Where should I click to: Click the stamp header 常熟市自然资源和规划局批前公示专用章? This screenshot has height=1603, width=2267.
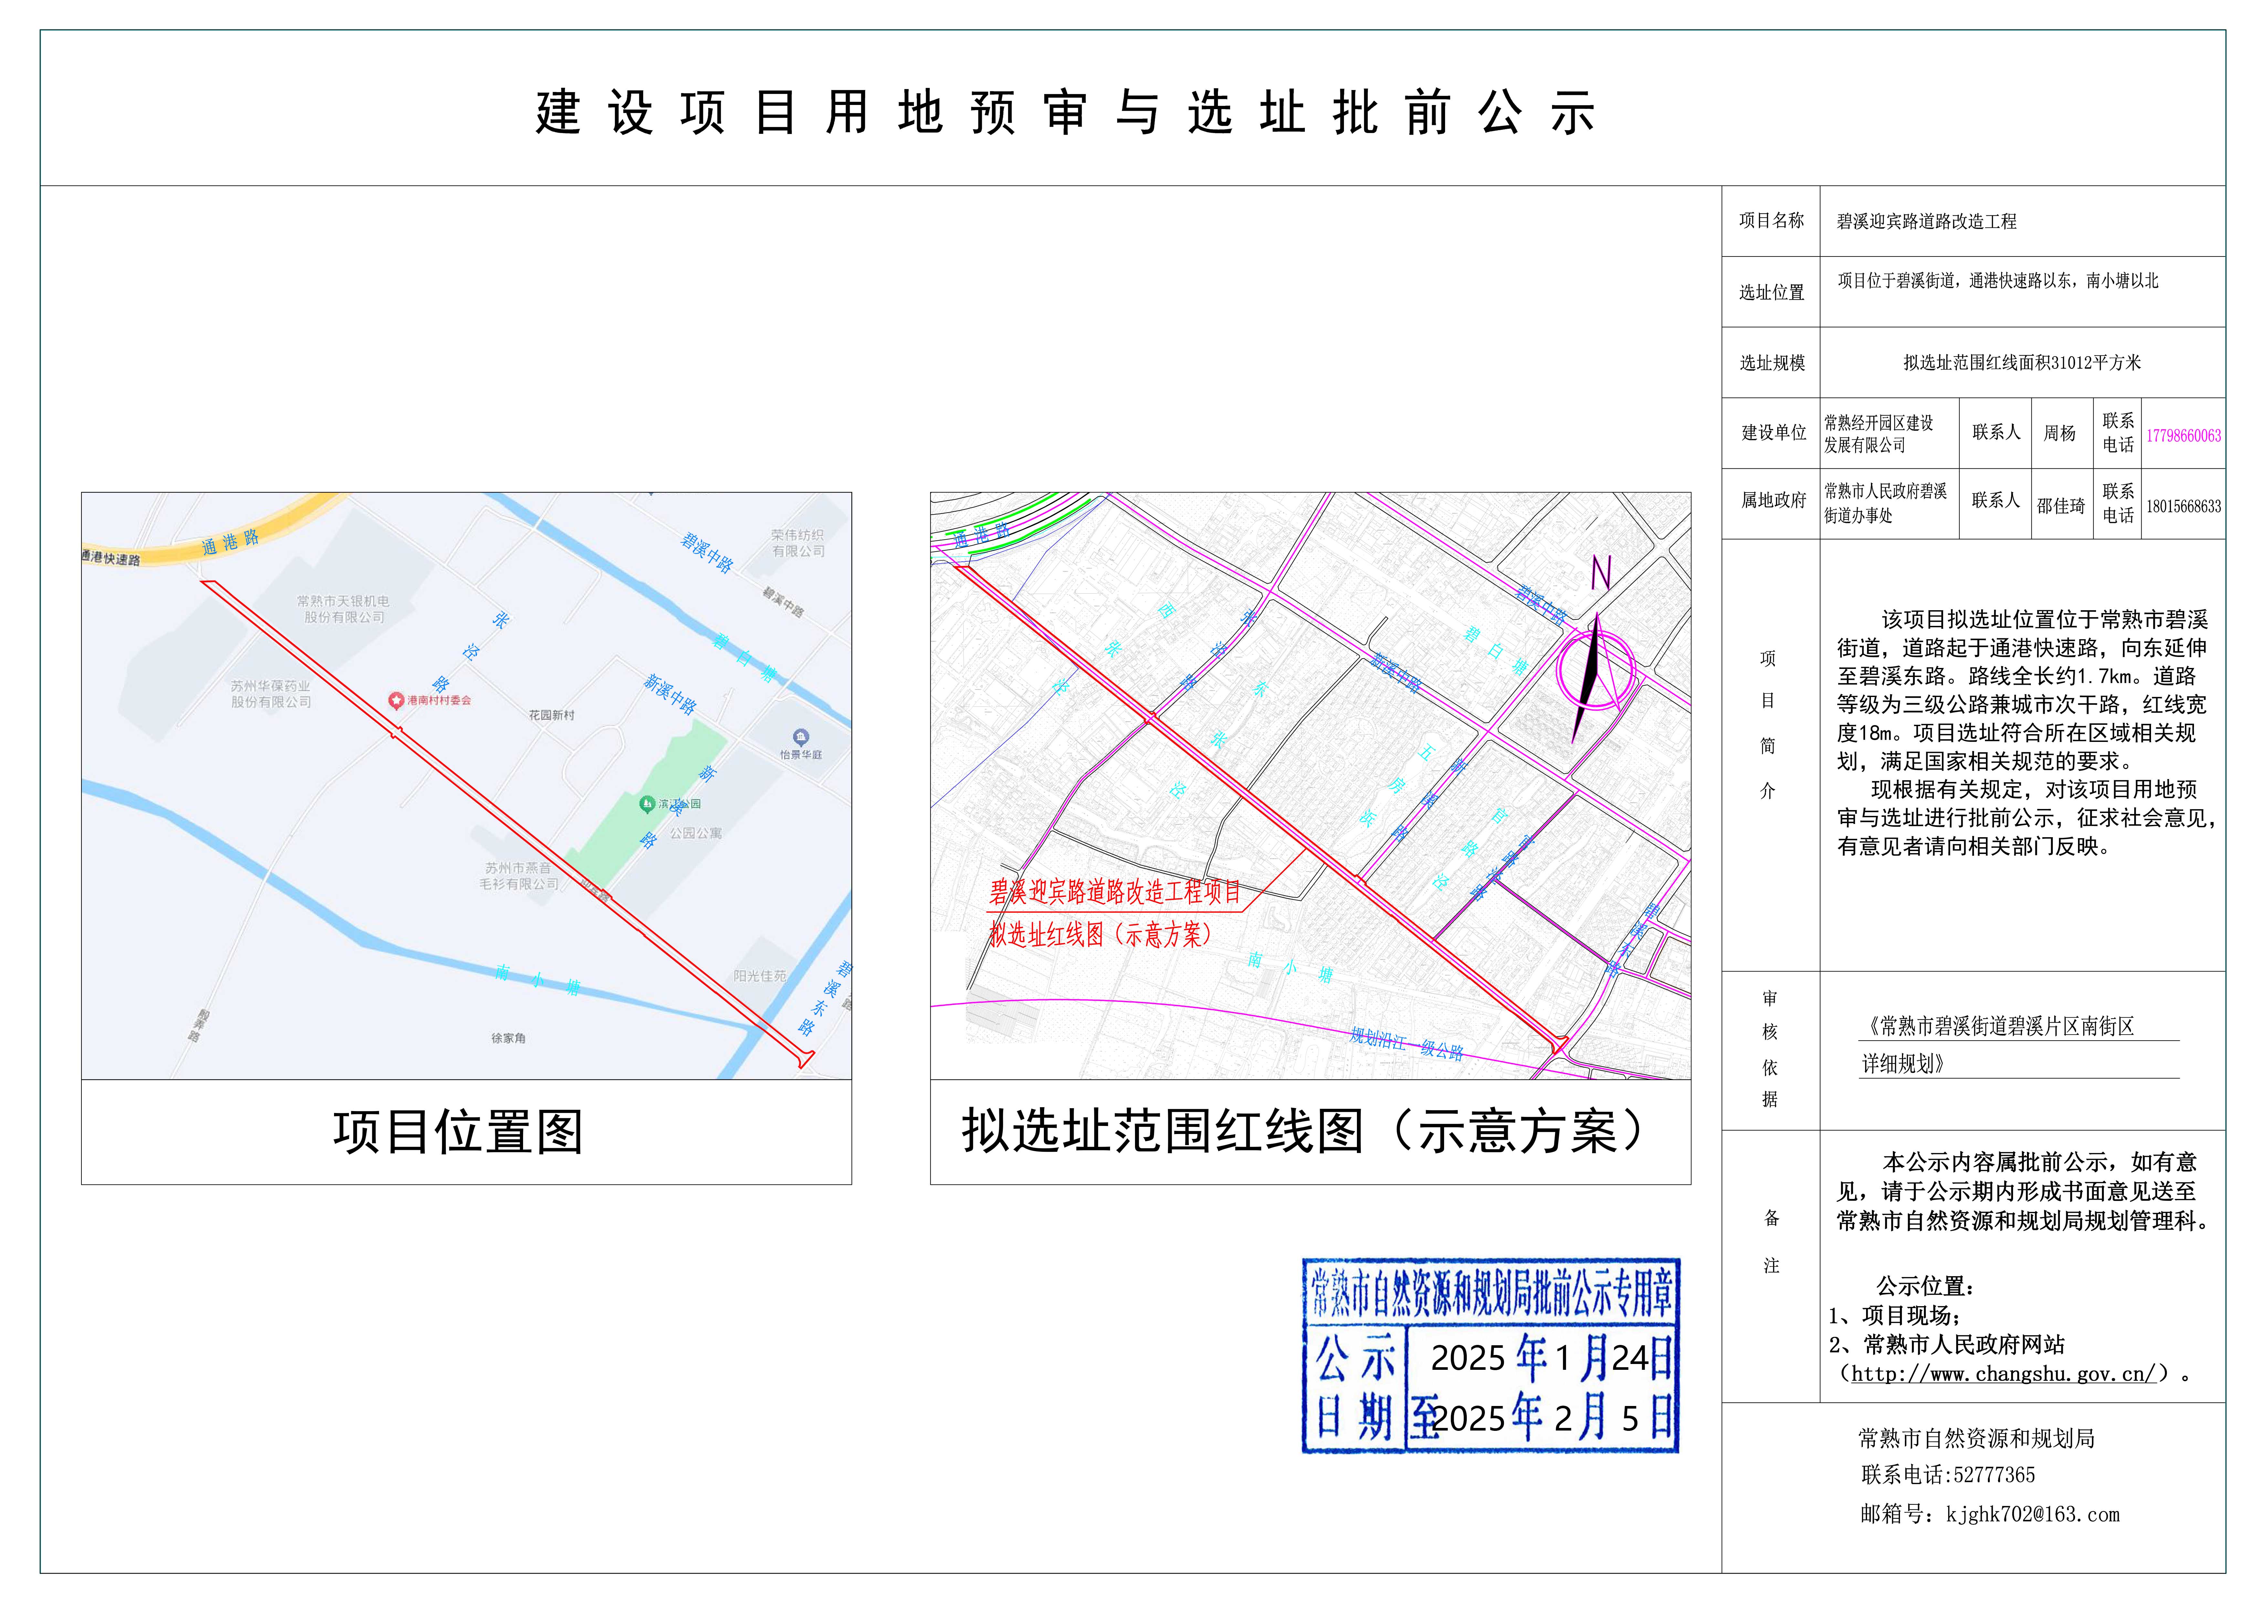coord(1492,1293)
